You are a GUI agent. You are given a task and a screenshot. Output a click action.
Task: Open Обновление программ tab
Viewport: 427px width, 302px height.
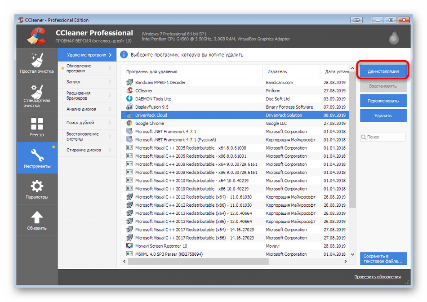(87, 68)
